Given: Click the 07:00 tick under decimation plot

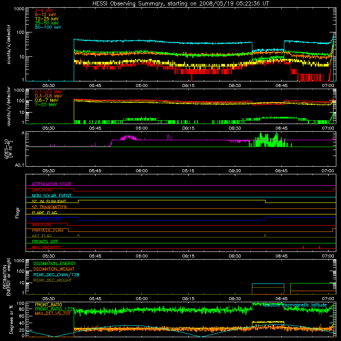Looking at the screenshot, I should (328, 299).
